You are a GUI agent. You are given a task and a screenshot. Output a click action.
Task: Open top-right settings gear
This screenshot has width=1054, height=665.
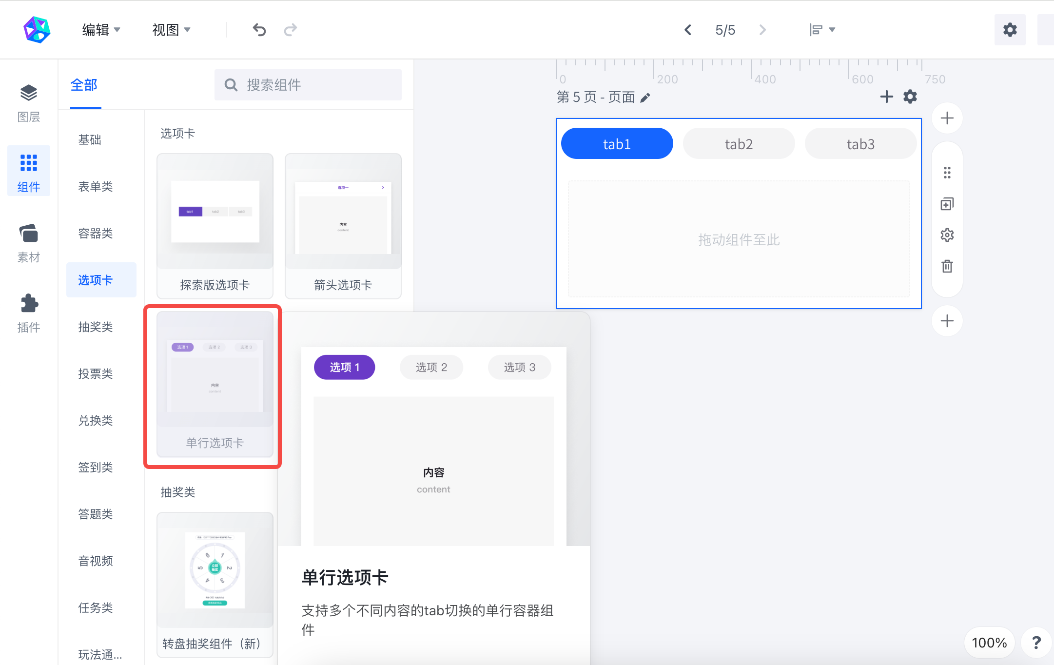[x=1010, y=30]
